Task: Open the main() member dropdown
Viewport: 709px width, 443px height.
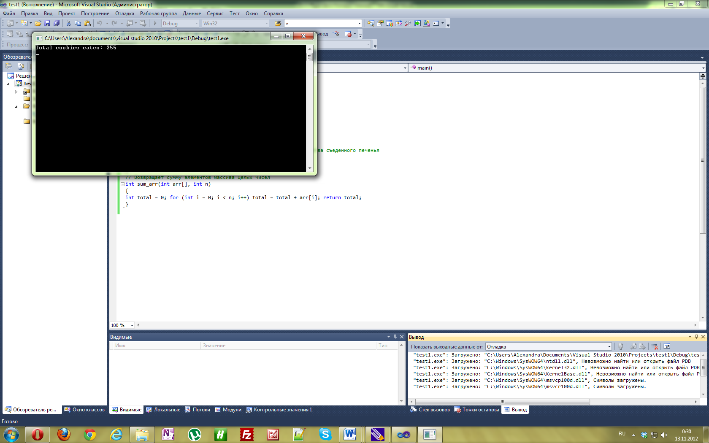Action: [x=703, y=68]
